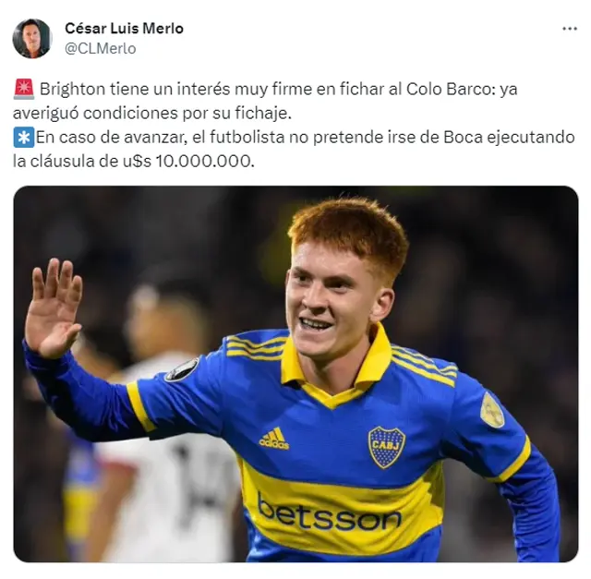591x579 pixels.
Task: Click the blue asterisk emoji
Action: [24, 138]
